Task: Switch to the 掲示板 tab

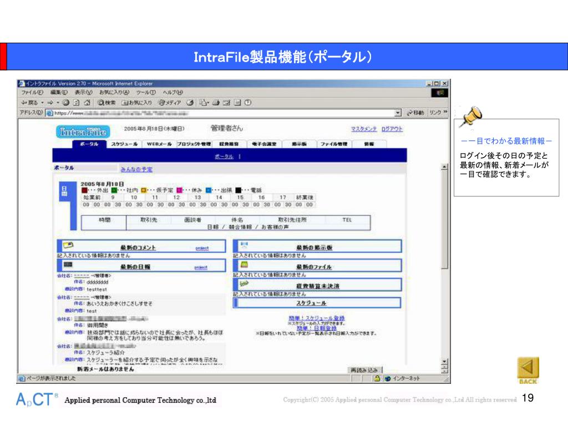Action: point(299,144)
